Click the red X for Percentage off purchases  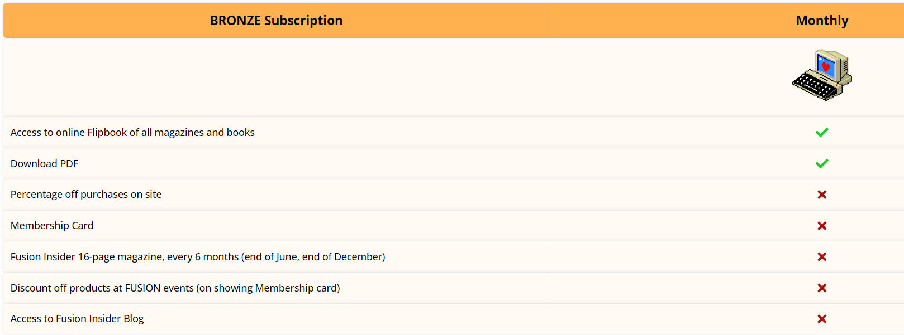822,195
